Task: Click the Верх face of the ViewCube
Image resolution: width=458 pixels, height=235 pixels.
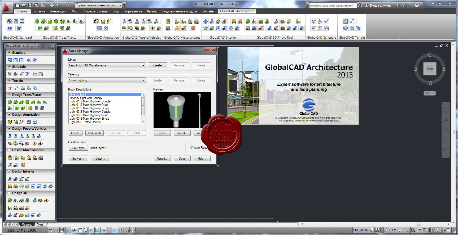Action: coord(430,69)
